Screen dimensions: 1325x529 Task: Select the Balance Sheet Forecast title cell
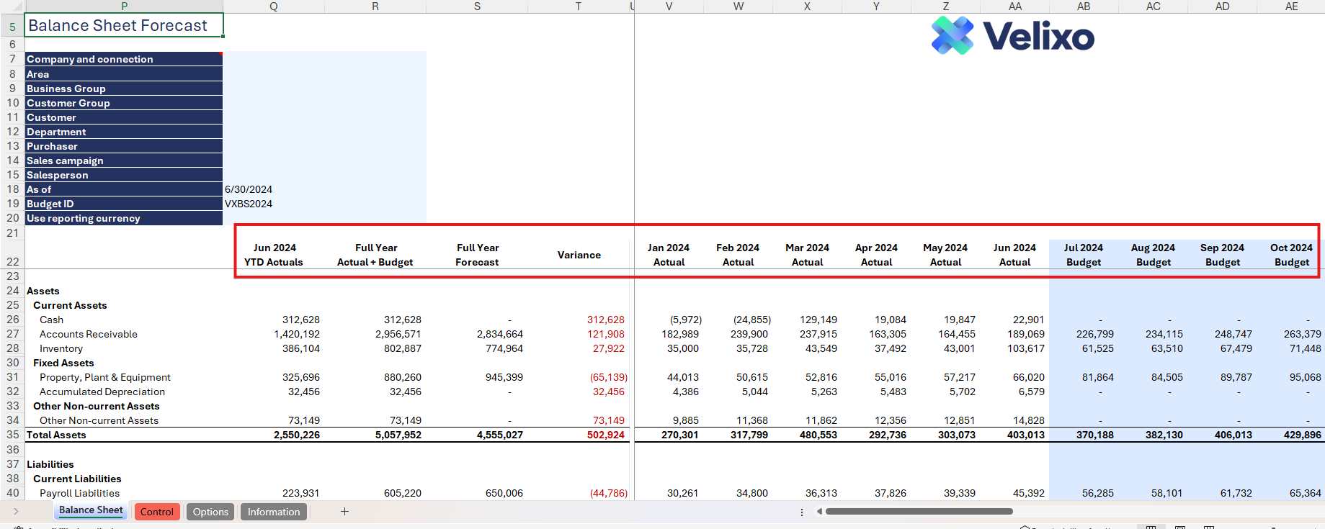pyautogui.click(x=124, y=26)
